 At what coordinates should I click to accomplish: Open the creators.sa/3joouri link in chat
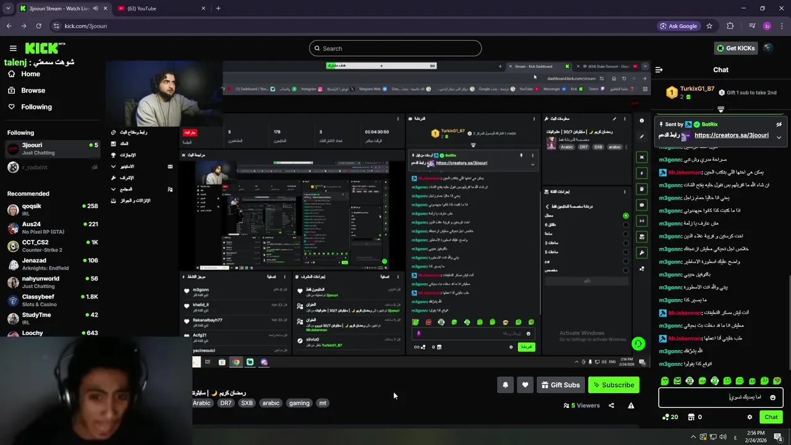[731, 135]
